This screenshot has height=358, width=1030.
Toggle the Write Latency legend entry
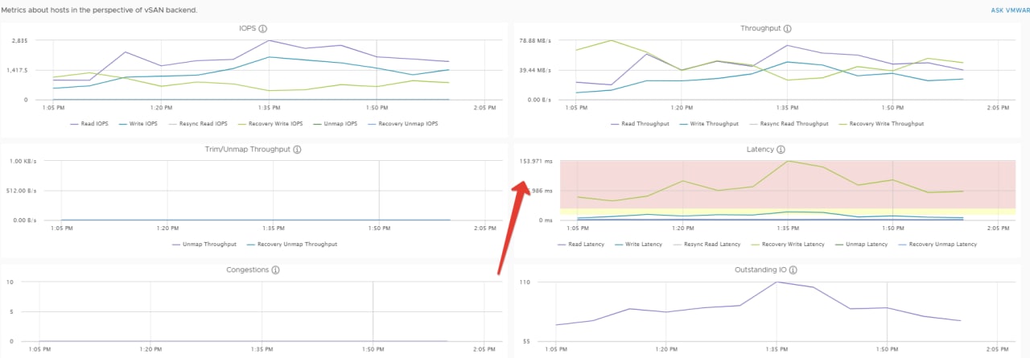coord(641,244)
